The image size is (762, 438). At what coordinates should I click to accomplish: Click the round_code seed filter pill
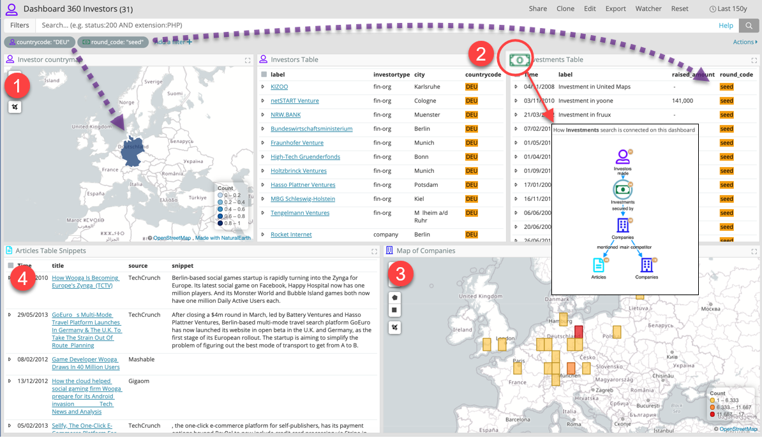point(113,42)
